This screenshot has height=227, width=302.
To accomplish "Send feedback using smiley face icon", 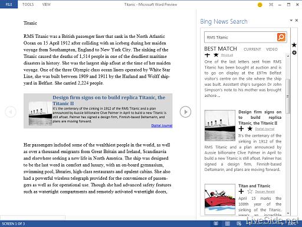I will coord(260,5).
